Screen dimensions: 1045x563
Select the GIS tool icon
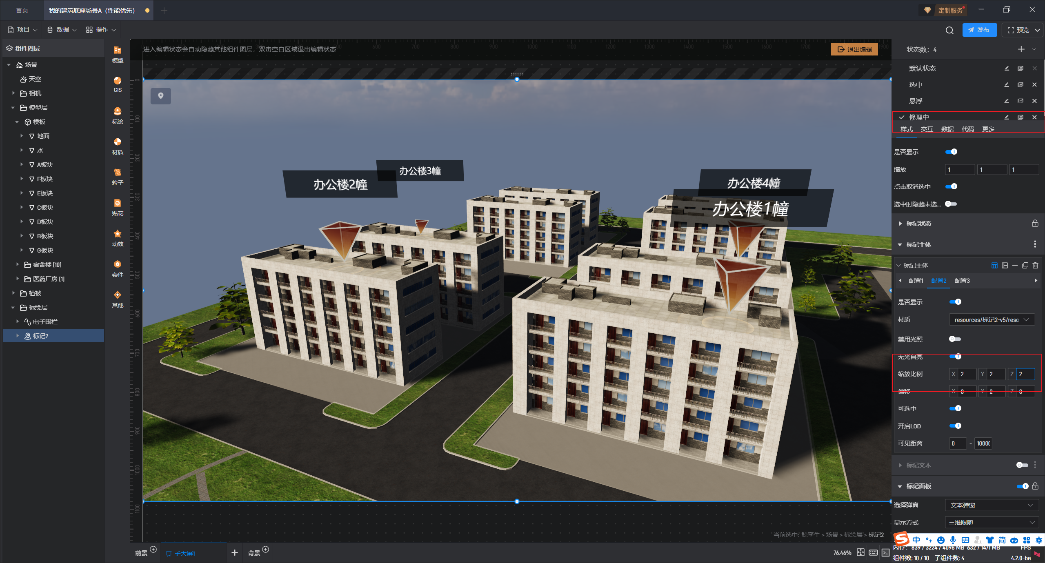[x=118, y=84]
